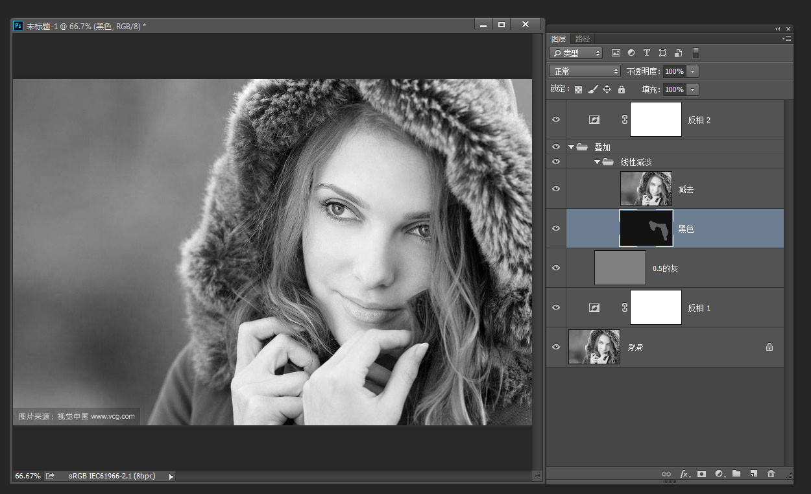Click the add layer style fx icon
Image resolution: width=811 pixels, height=494 pixels.
tap(684, 474)
